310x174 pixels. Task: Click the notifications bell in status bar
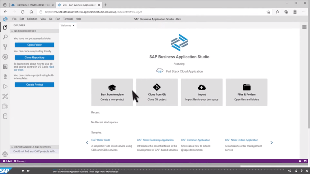click(300, 161)
